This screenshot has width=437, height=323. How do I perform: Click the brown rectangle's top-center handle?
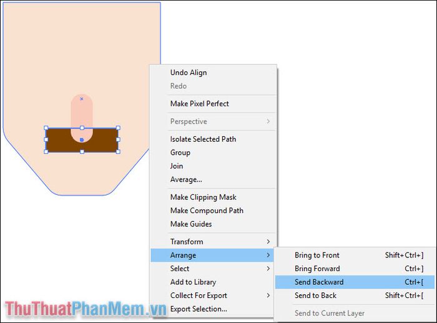point(82,127)
